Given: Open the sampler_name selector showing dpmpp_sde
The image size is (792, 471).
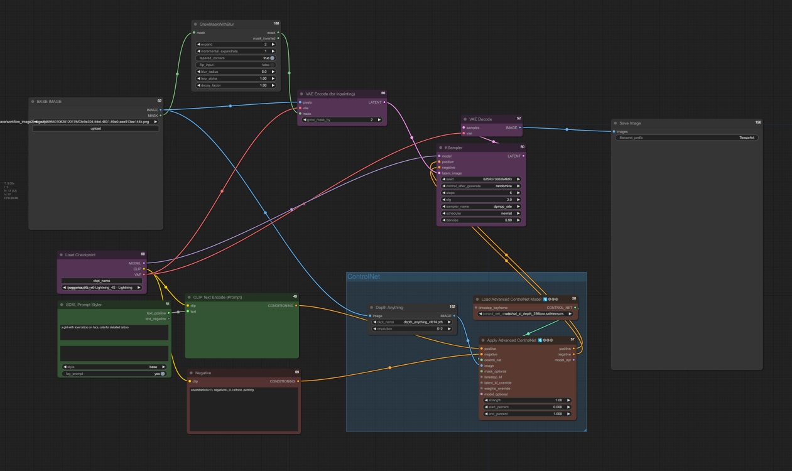Looking at the screenshot, I should [x=481, y=205].
